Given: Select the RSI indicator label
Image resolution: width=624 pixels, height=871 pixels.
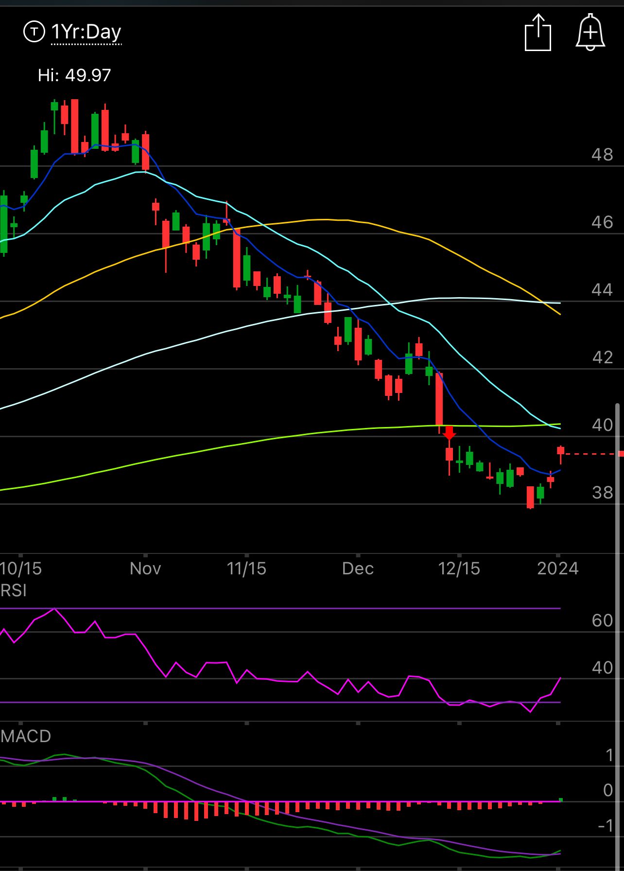Looking at the screenshot, I should pos(14,590).
